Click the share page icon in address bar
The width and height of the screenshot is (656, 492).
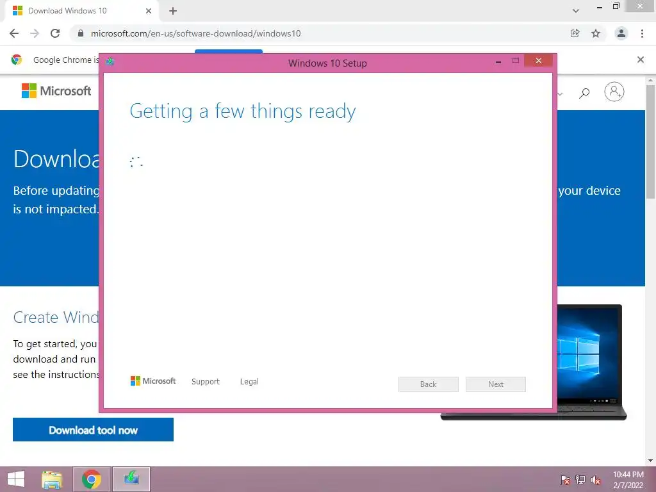(575, 33)
